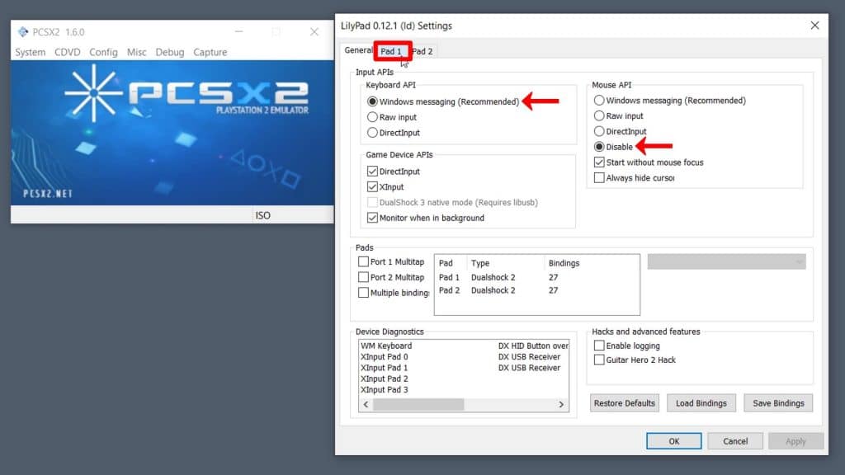Image resolution: width=845 pixels, height=475 pixels.
Task: Click the Cancel button
Action: tap(735, 441)
